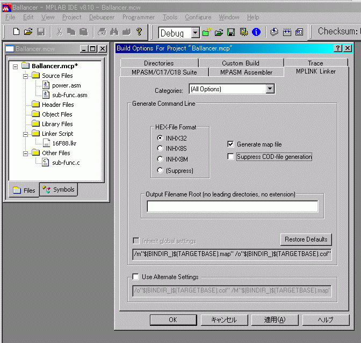The height and width of the screenshot is (343, 361).
Task: Click the Save File diskette icon
Action: pyautogui.click(x=41, y=32)
